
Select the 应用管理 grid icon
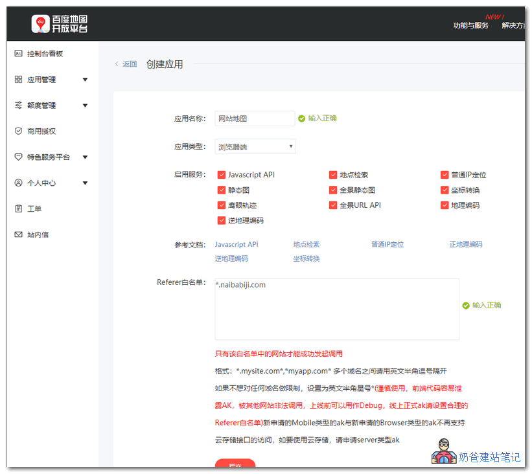pos(19,80)
